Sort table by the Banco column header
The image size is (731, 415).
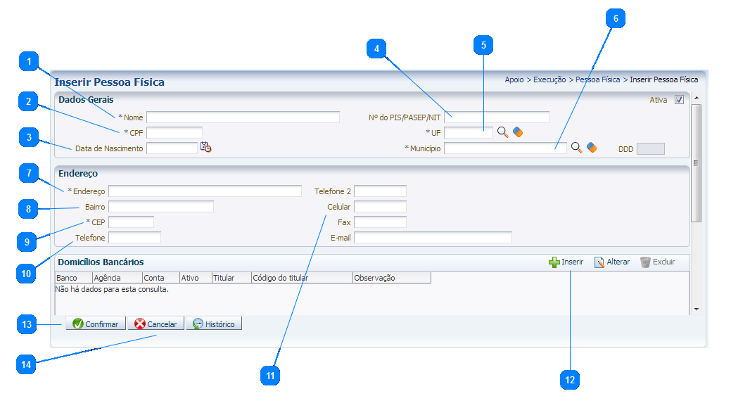(x=66, y=278)
